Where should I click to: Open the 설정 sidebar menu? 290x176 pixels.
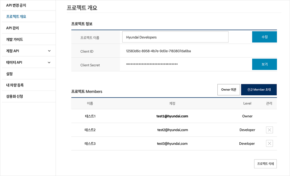pos(9,74)
